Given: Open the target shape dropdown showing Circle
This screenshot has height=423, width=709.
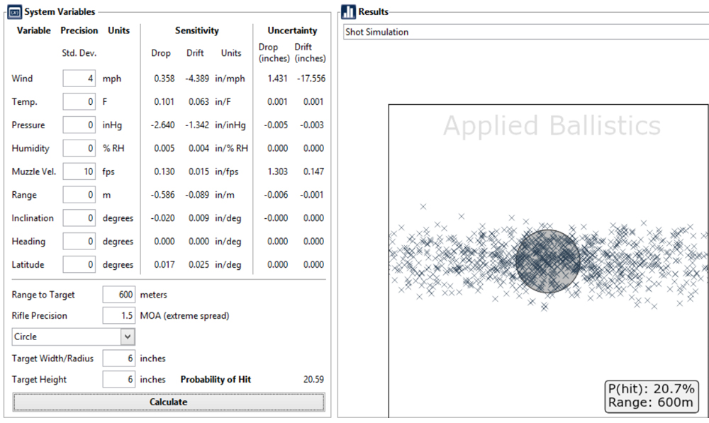Looking at the screenshot, I should coord(73,337).
